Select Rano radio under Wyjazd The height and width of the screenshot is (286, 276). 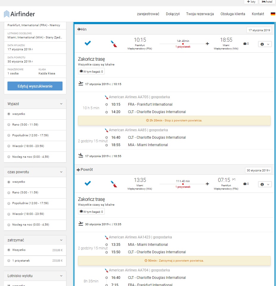tap(9, 125)
